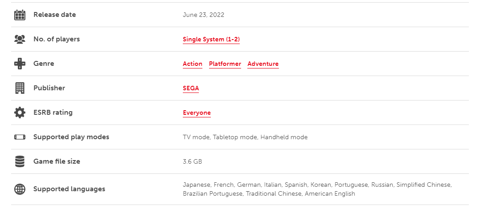Click the building icon beside Publisher
Viewport: 480px width, 209px height.
(20, 88)
